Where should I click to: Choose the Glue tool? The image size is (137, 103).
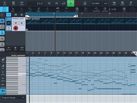tap(21, 9)
